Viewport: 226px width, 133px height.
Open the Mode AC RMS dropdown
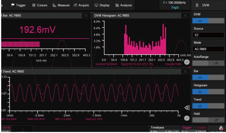coord(208,49)
